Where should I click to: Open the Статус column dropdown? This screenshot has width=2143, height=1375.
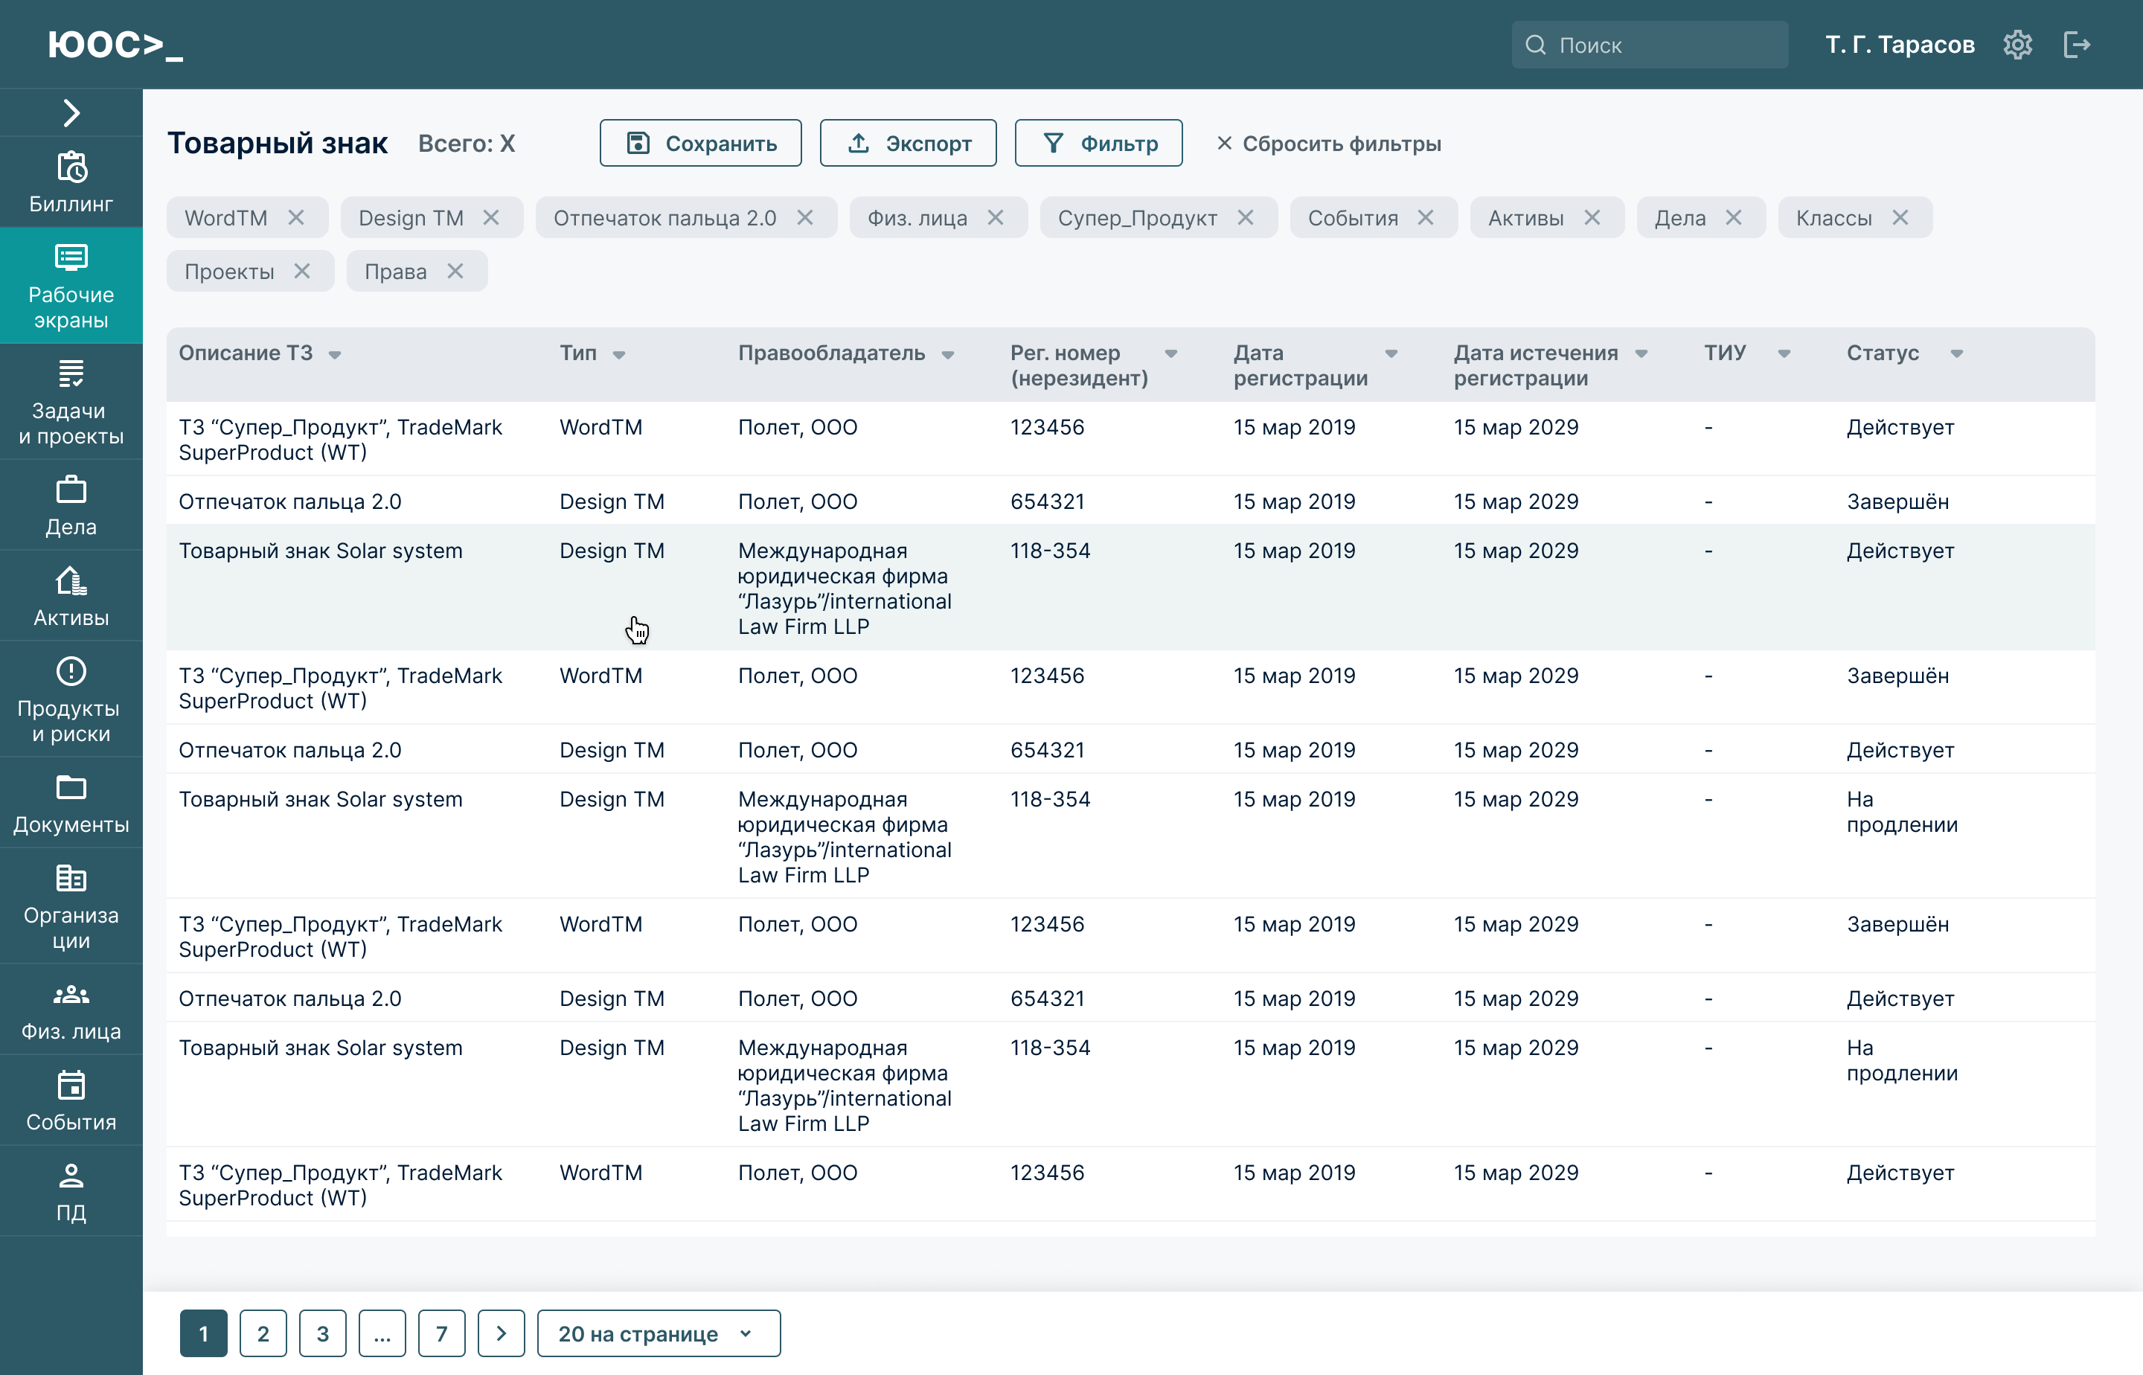[x=1956, y=353]
